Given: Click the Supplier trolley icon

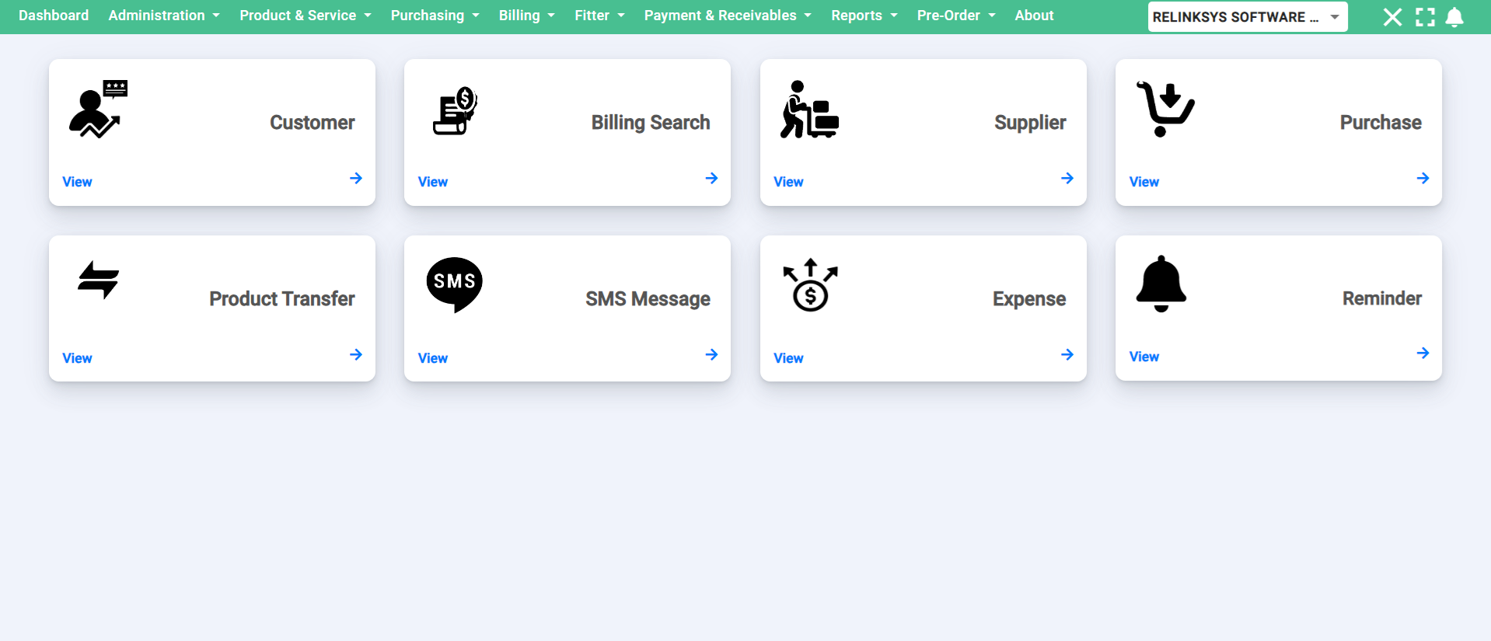Looking at the screenshot, I should click(x=809, y=110).
